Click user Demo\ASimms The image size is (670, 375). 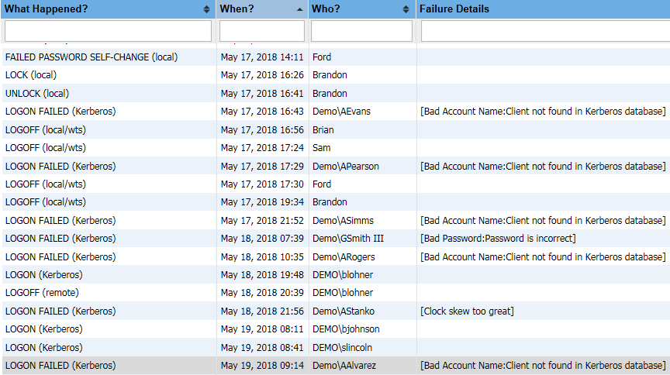(343, 220)
